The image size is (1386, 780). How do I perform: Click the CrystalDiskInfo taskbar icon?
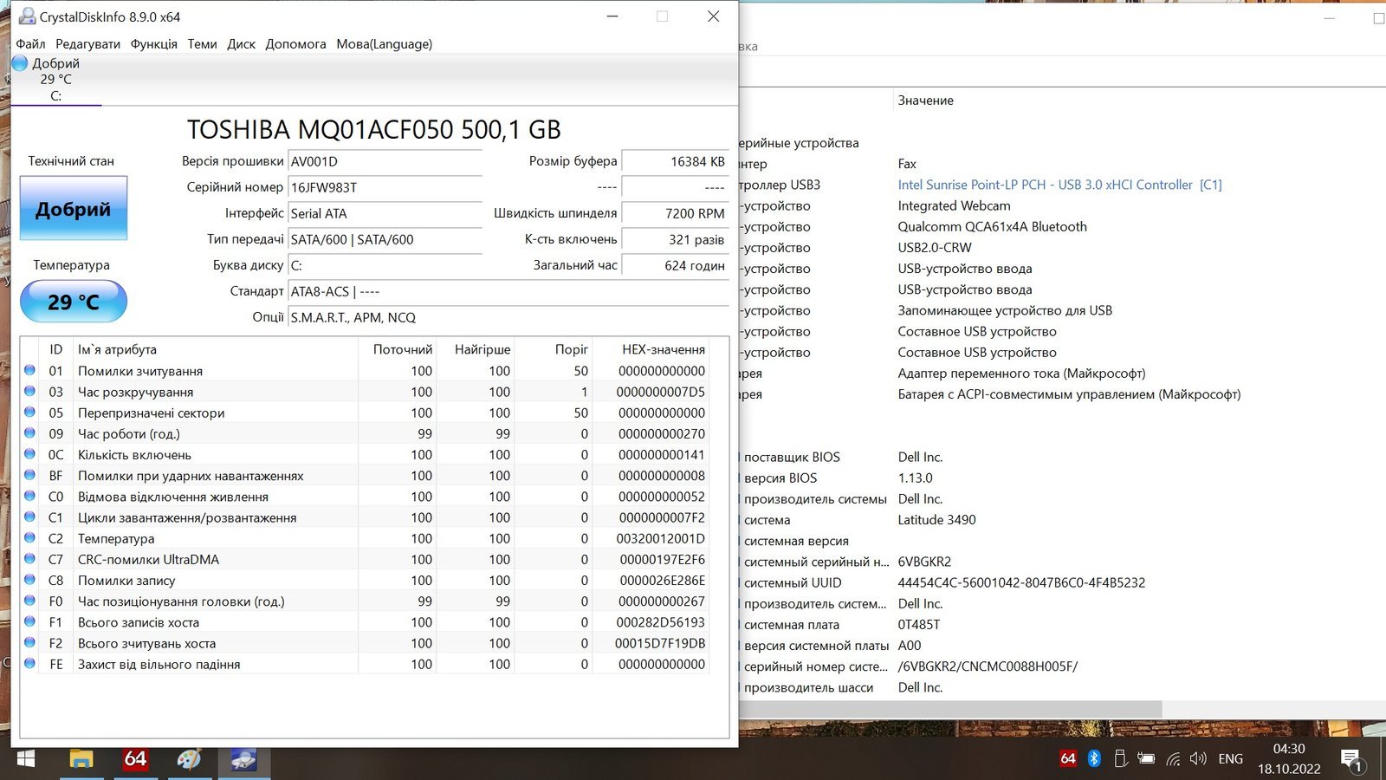click(x=243, y=760)
